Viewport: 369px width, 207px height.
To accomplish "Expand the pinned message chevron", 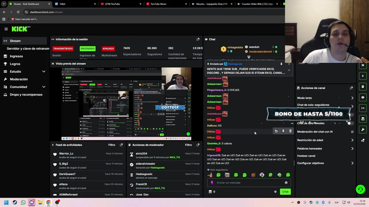I will (289, 70).
